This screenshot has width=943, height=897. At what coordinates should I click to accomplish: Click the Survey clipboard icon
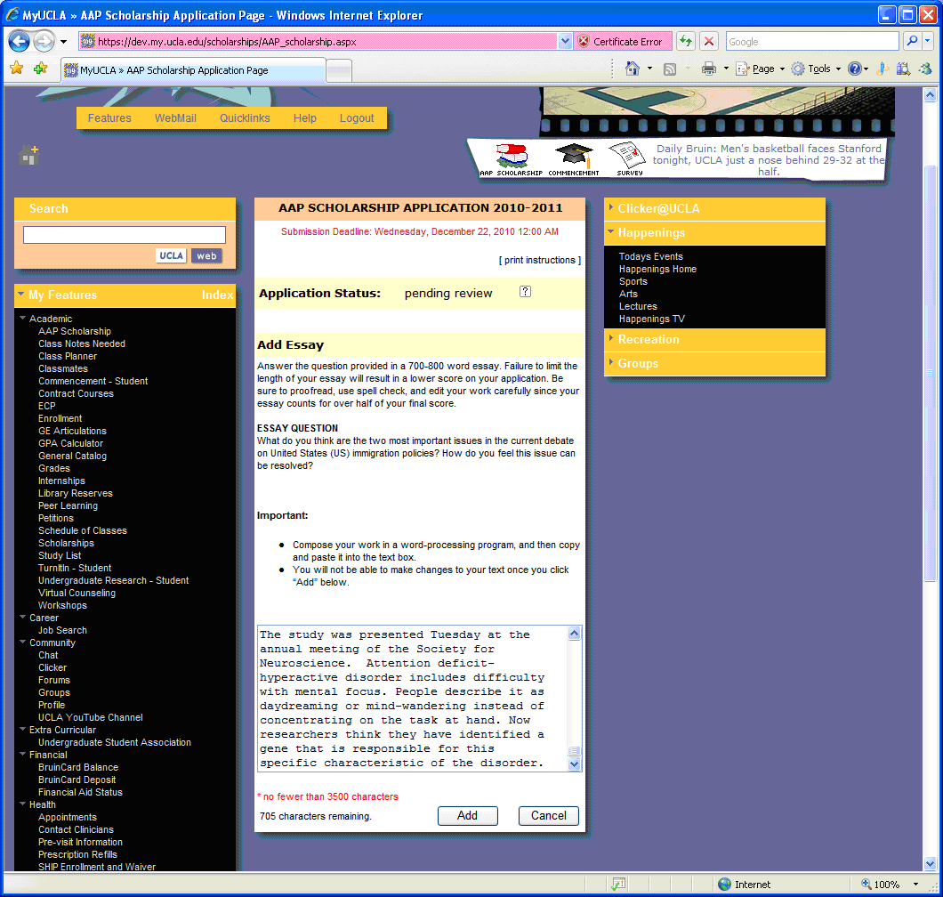click(630, 157)
